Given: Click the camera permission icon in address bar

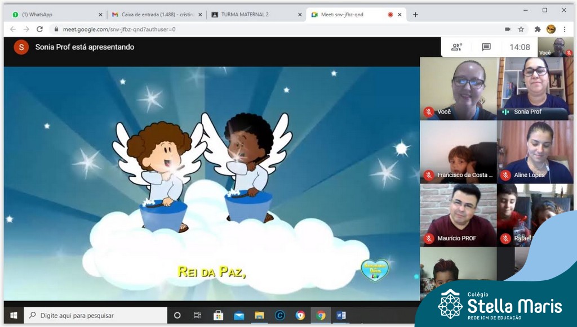Looking at the screenshot, I should [x=507, y=29].
